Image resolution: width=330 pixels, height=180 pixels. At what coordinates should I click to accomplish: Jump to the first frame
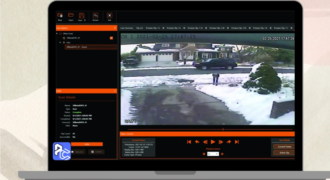189,142
